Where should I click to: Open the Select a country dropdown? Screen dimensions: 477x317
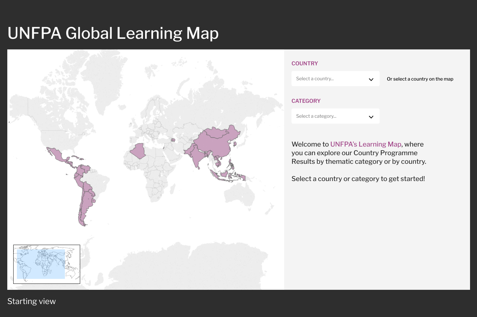(x=335, y=79)
